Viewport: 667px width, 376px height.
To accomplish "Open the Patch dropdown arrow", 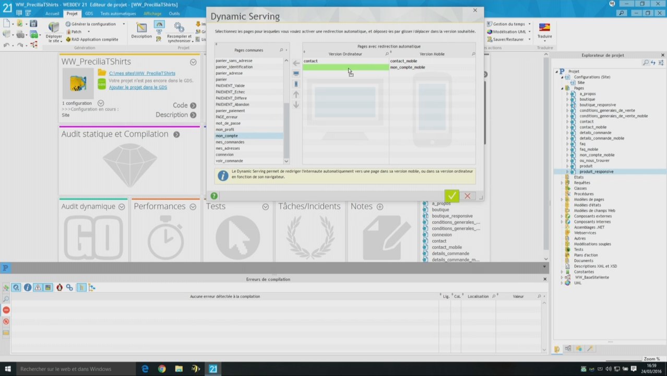I will [89, 32].
